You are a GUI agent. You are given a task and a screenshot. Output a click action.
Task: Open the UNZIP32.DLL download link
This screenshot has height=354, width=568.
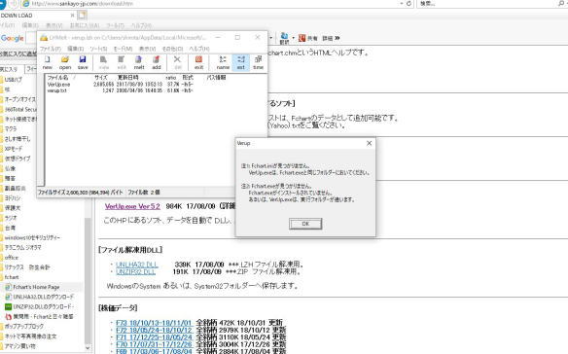point(135,271)
